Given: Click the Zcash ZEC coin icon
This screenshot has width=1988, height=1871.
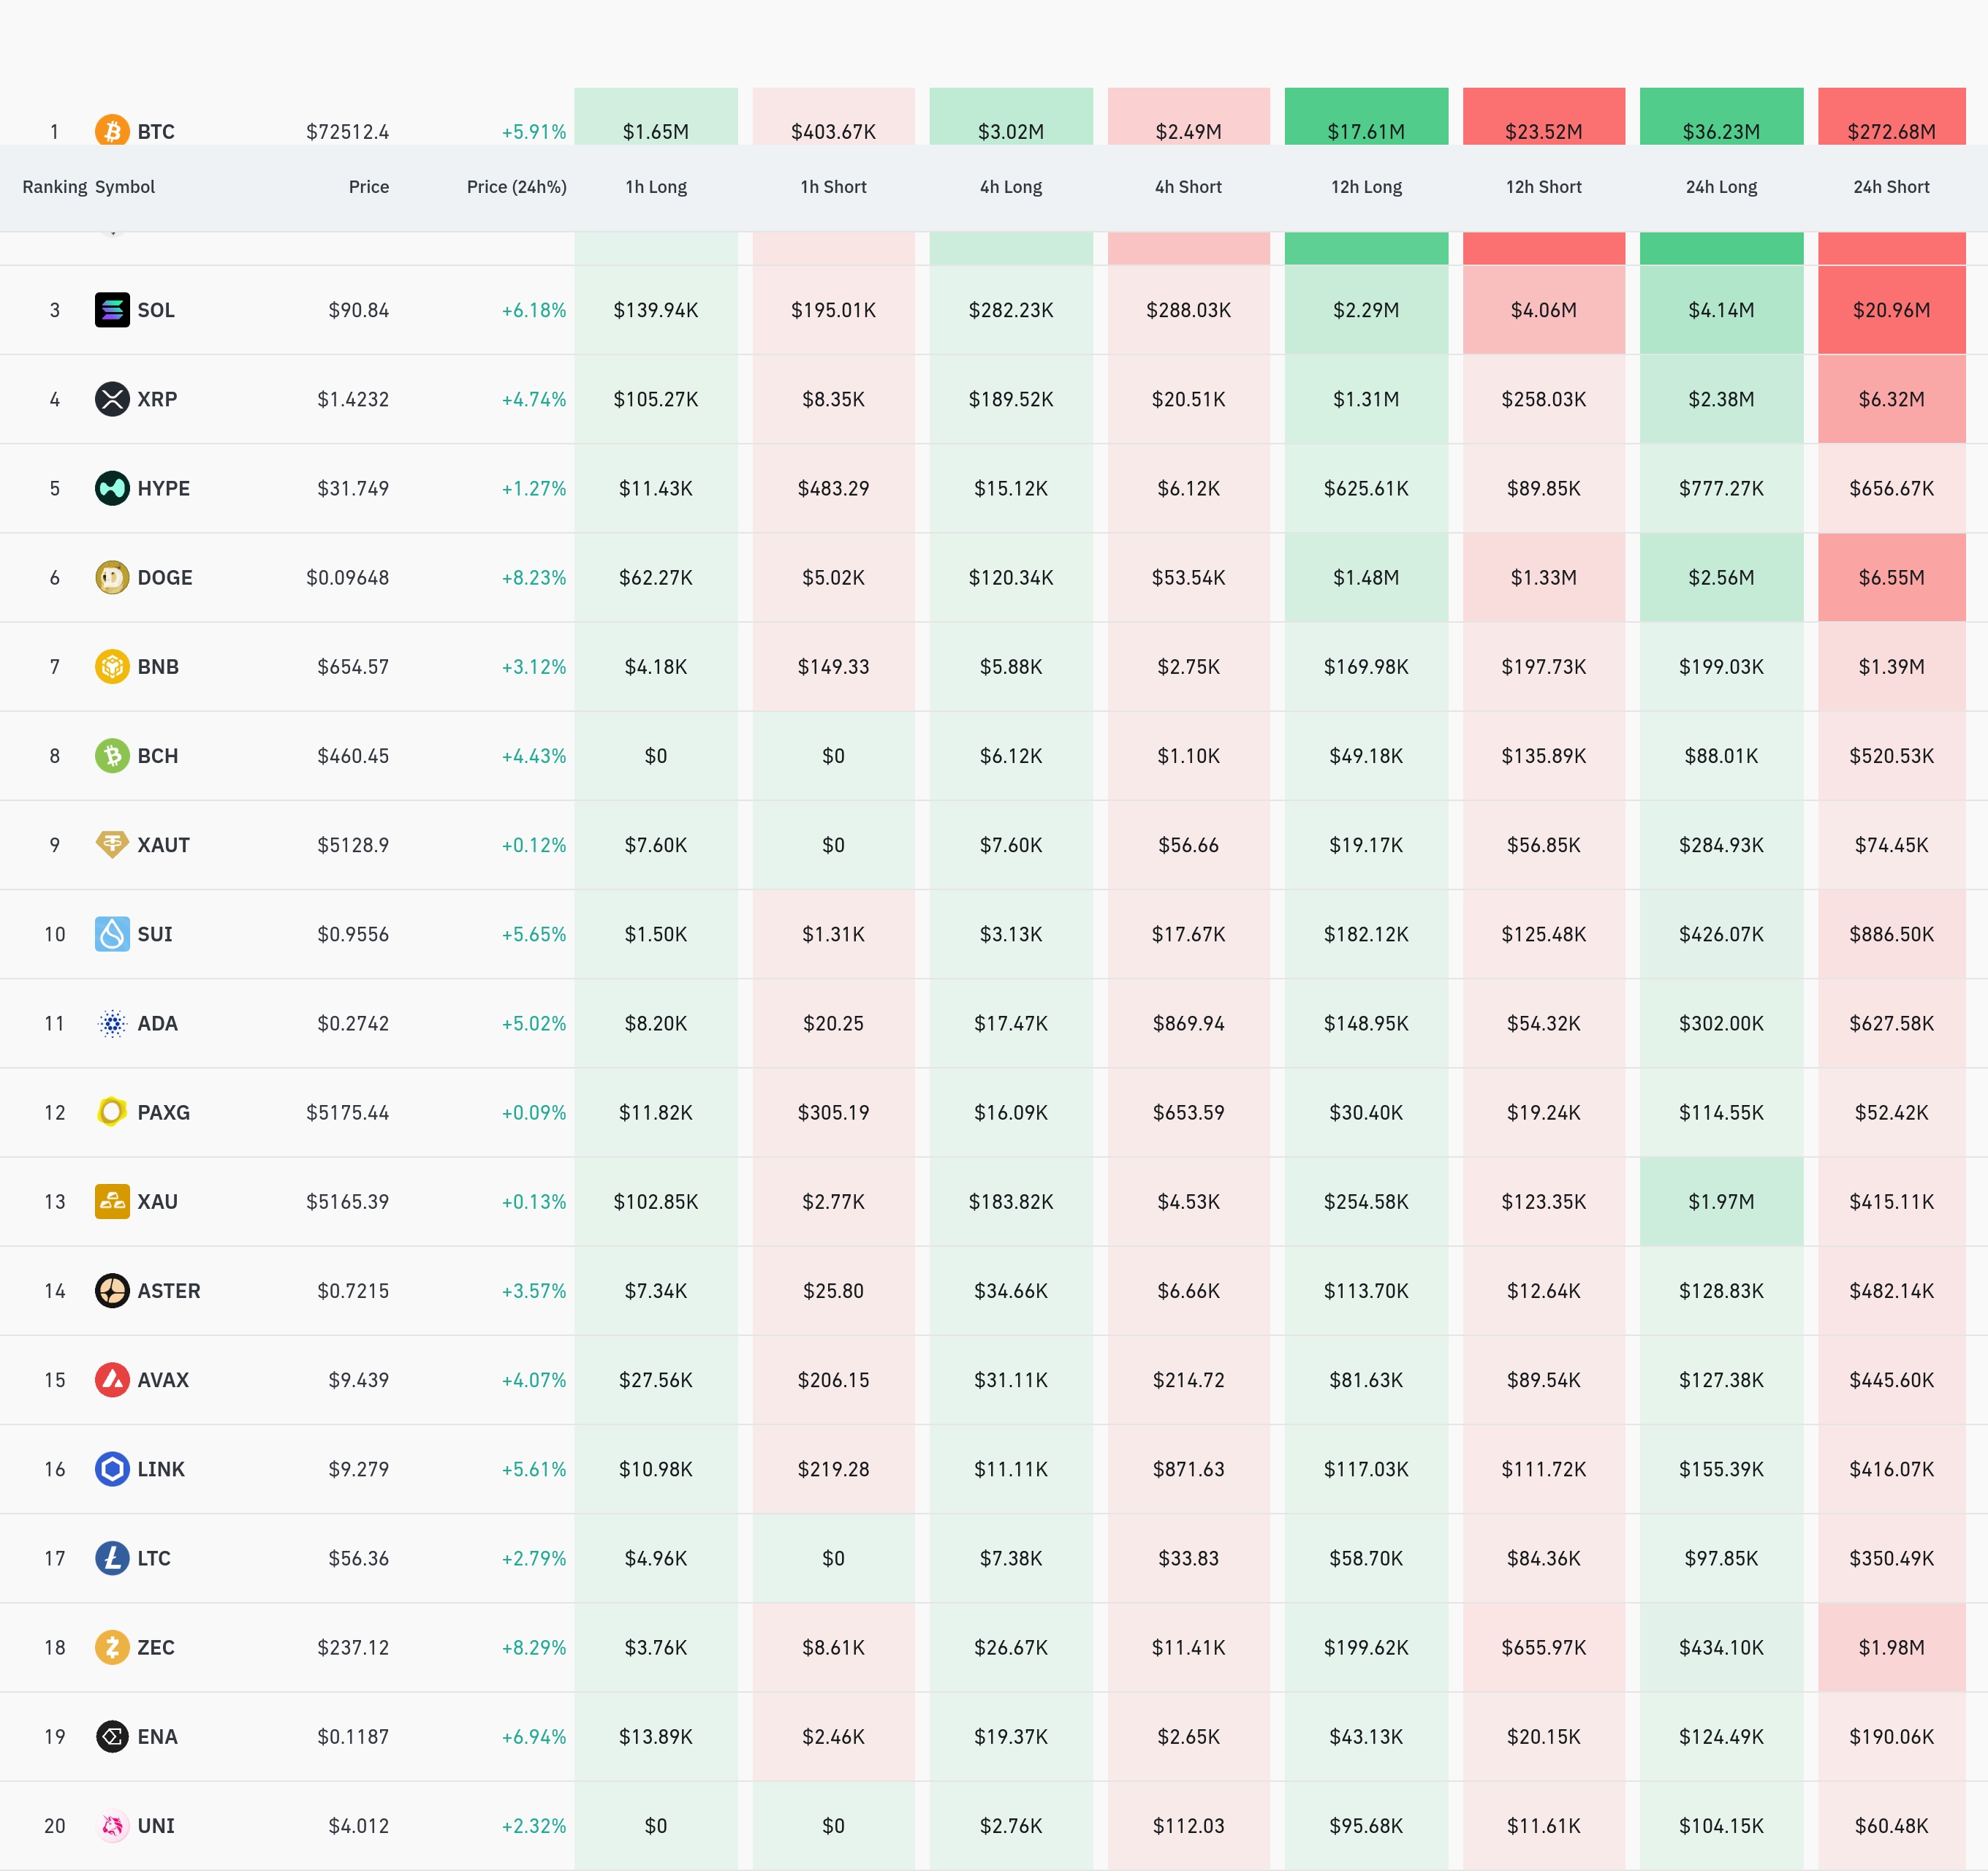Looking at the screenshot, I should point(112,1647).
